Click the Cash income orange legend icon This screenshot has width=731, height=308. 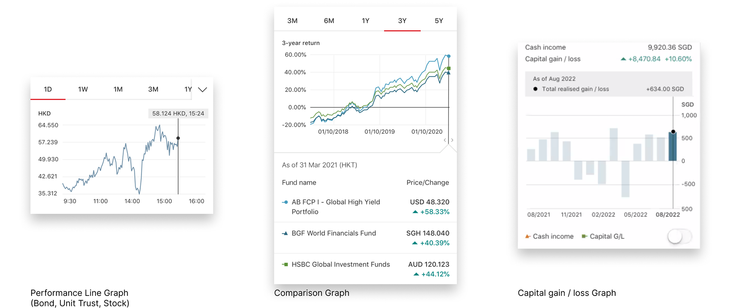coord(528,236)
